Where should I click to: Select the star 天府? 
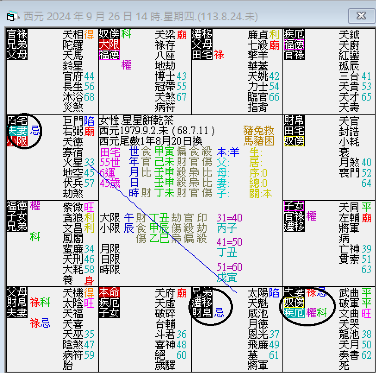(165, 293)
